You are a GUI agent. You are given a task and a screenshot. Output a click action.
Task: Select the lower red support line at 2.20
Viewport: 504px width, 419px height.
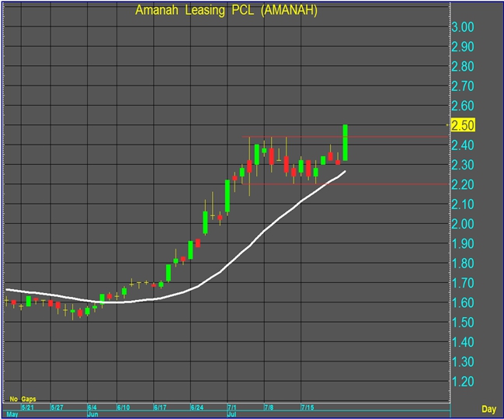click(x=345, y=184)
